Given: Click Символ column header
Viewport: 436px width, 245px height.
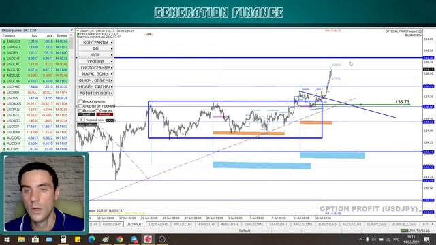Looking at the screenshot, I should click(9, 36).
